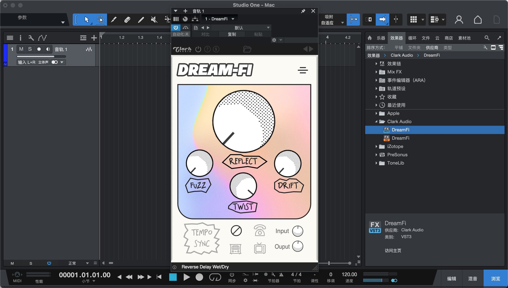Open the 默认 preset dropdown
The height and width of the screenshot is (288, 508).
pyautogui.click(x=241, y=27)
